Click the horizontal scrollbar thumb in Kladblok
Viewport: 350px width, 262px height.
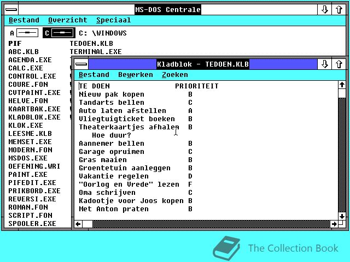pos(87,224)
